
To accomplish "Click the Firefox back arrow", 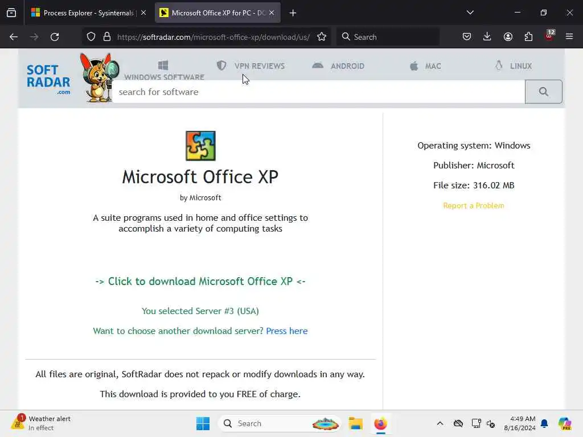I will point(14,37).
